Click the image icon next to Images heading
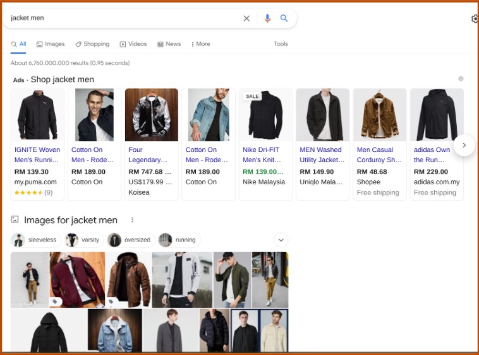The width and height of the screenshot is (479, 355). pyautogui.click(x=15, y=219)
